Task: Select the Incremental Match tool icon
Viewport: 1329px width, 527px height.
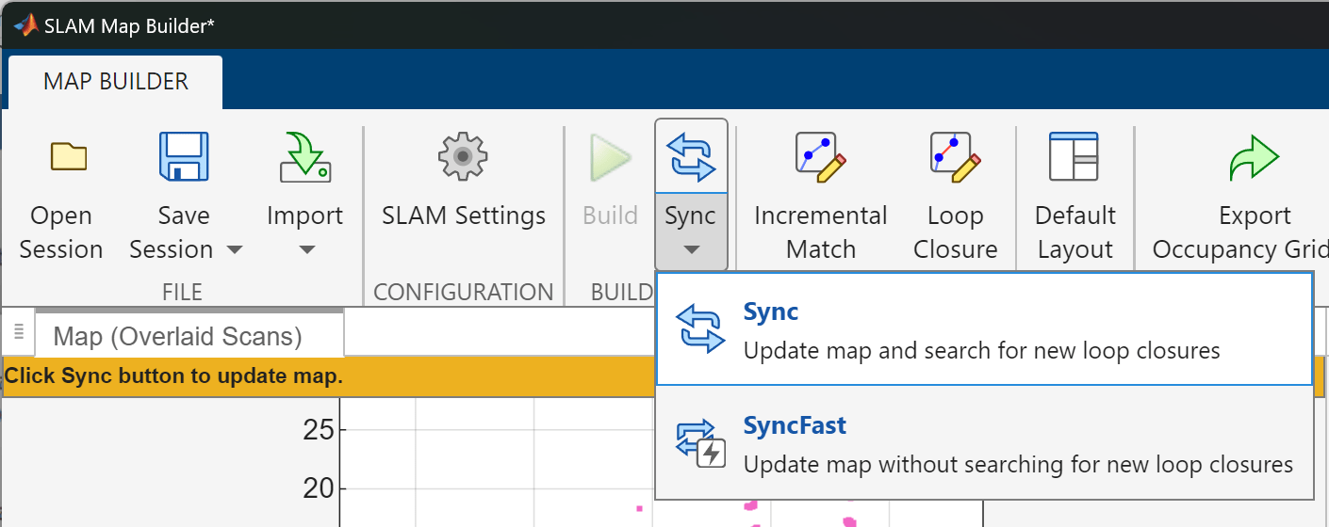Action: coord(820,157)
